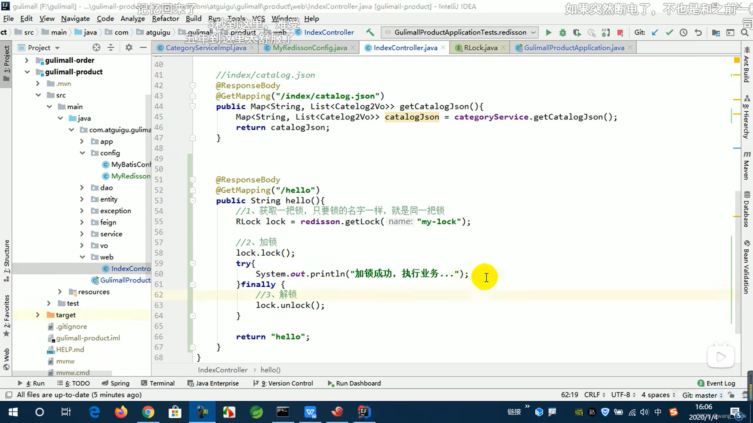Show Git history clock icon

point(683,33)
